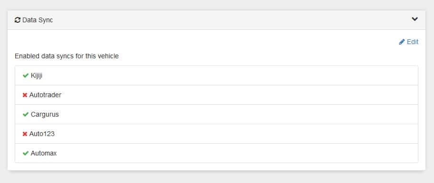Click the green check next to Kijiji
This screenshot has width=434, height=183.
tap(26, 75)
